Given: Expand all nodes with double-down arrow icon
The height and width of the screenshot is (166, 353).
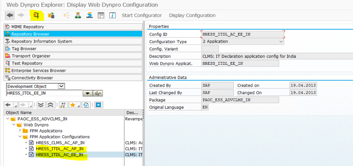Looking at the screenshot, I should [41, 105].
